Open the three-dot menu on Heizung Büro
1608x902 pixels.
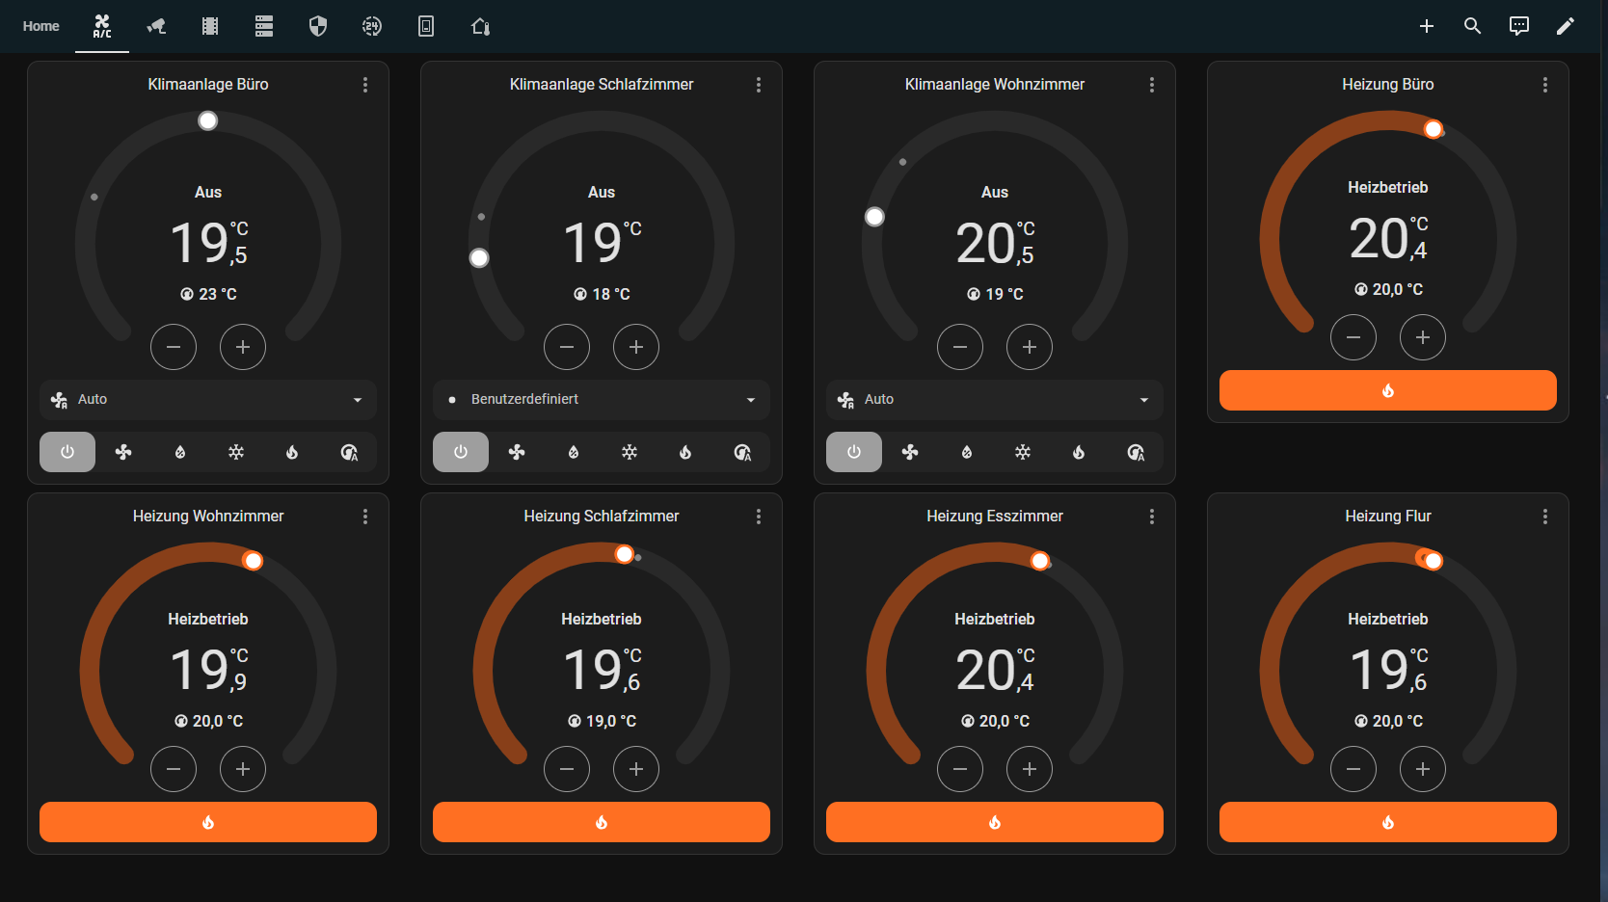pos(1545,85)
